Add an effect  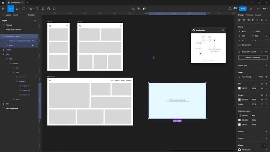click(x=266, y=131)
